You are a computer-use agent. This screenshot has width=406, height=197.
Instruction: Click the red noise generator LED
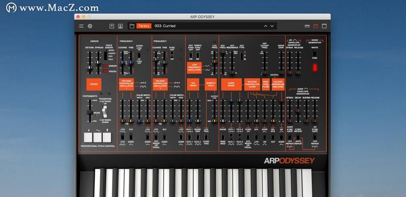[315, 67]
